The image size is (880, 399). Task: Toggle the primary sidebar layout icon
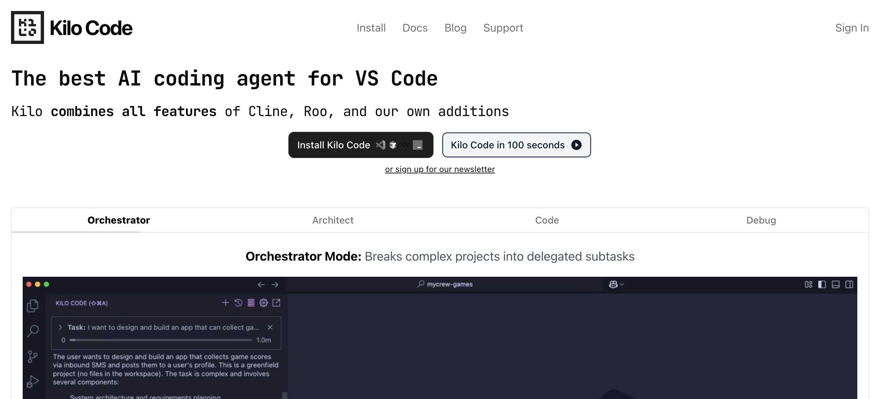pos(822,284)
